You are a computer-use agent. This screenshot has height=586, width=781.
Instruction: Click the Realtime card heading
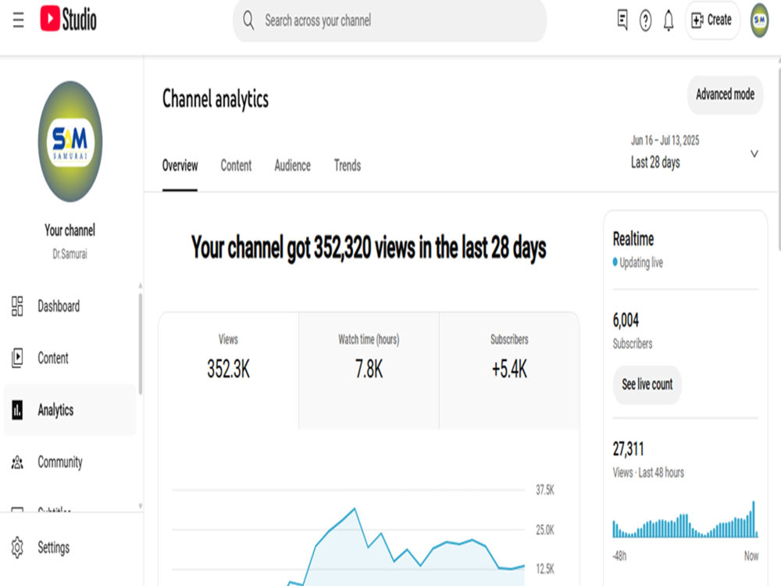633,238
